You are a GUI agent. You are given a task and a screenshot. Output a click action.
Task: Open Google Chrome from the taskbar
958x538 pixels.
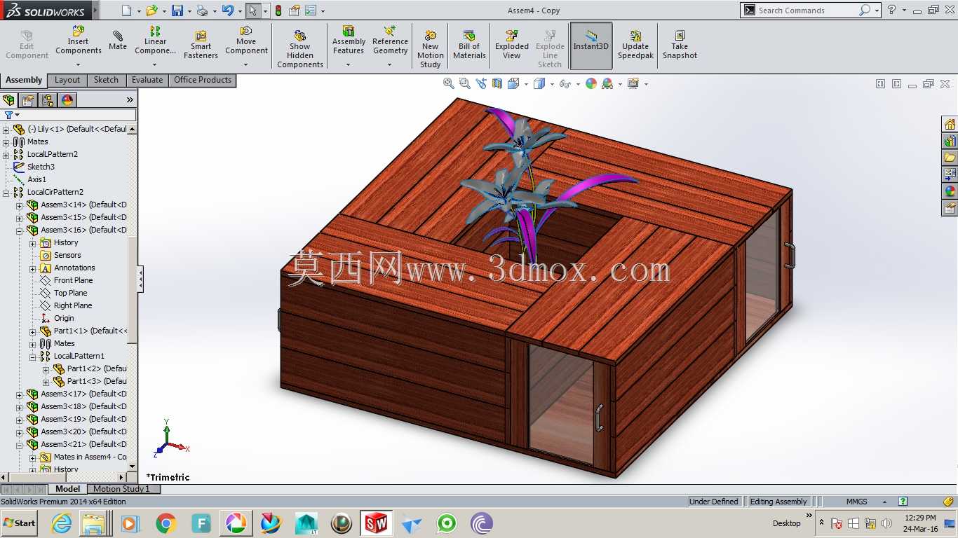tap(166, 523)
